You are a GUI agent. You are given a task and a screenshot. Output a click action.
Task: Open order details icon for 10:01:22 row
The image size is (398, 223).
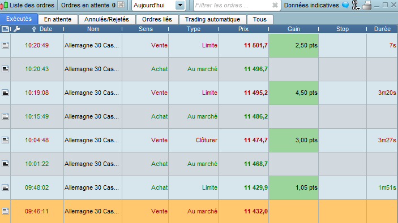click(x=5, y=164)
